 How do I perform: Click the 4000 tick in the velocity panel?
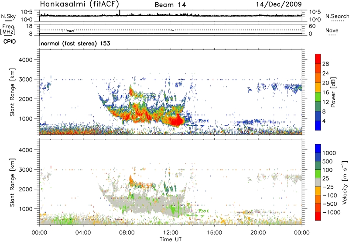pos(25,150)
